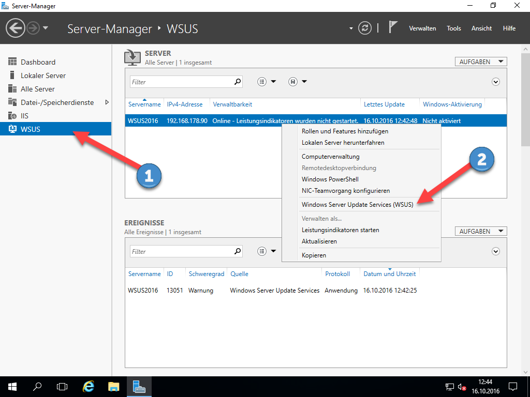The height and width of the screenshot is (397, 530).
Task: Open the Hilfe menu
Action: [509, 28]
